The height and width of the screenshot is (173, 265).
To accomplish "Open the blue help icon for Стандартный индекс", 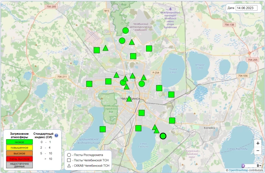I will [56, 135].
